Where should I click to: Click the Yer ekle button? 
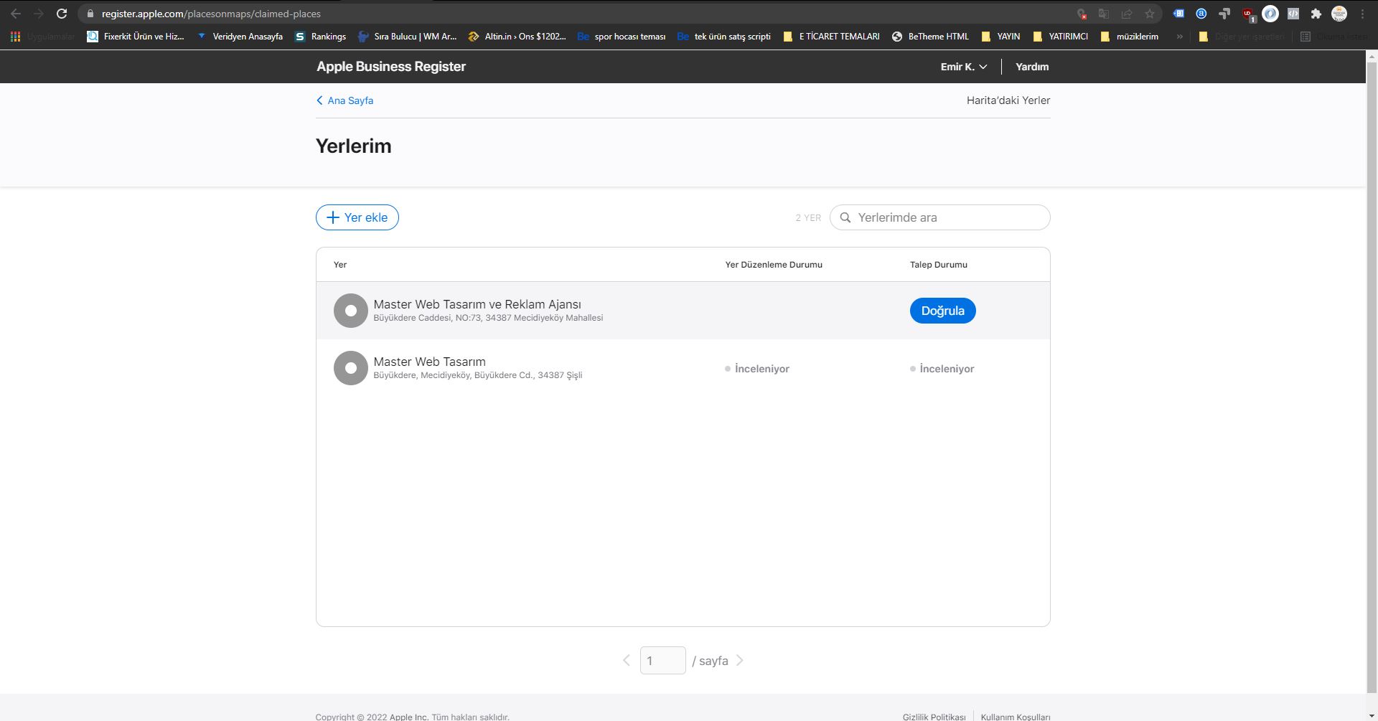(357, 217)
